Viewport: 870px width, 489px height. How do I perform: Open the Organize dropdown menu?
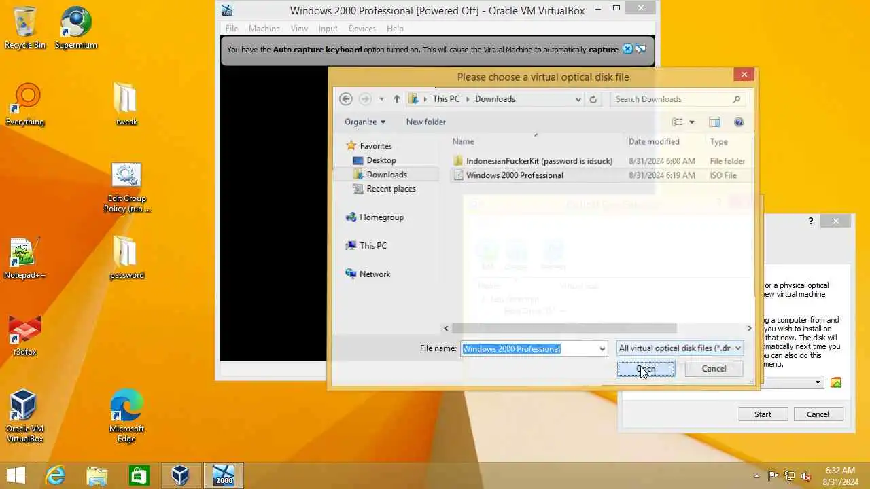[x=365, y=122]
